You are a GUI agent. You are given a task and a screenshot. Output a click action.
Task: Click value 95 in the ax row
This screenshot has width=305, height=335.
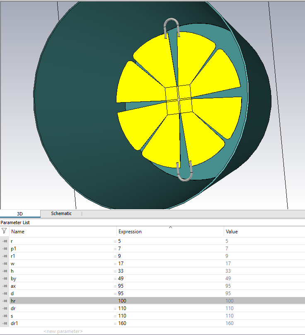[x=228, y=286]
